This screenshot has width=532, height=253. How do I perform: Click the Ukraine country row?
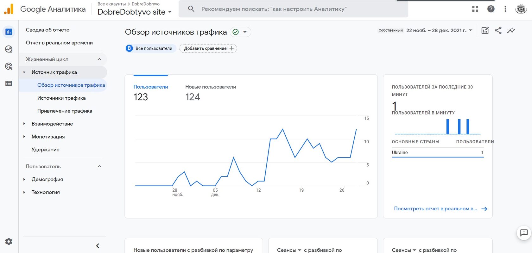pyautogui.click(x=438, y=153)
